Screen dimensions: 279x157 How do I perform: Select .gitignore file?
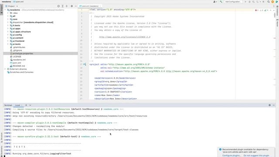(17, 51)
